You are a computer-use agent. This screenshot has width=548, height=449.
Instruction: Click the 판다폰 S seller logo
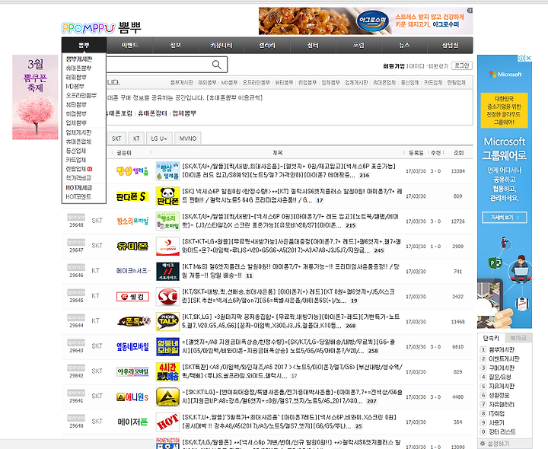tap(132, 196)
